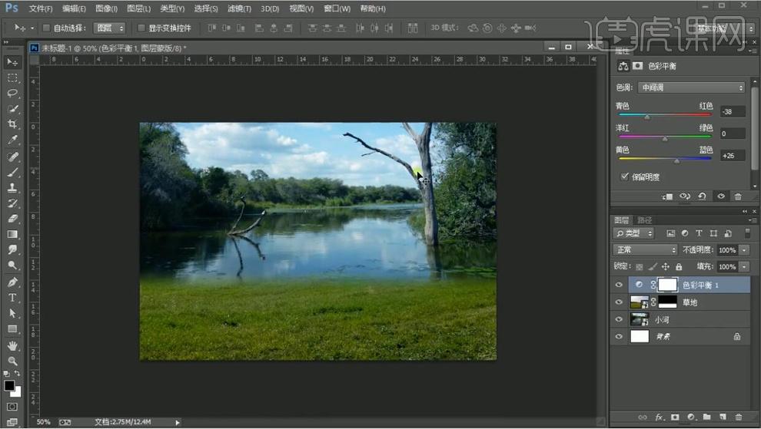Activate the Zoom tool in the toolbox
Image resolution: width=761 pixels, height=429 pixels.
tap(12, 361)
